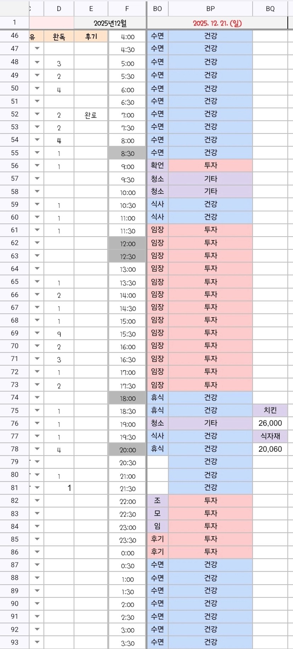
Task: Click the dropdown arrow in row 74
Action: tap(37, 397)
